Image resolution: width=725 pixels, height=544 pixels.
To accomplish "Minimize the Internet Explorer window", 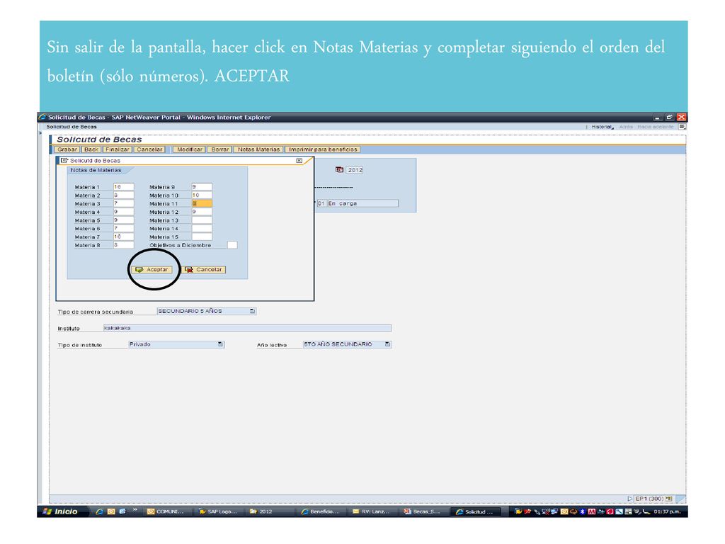I will point(658,117).
